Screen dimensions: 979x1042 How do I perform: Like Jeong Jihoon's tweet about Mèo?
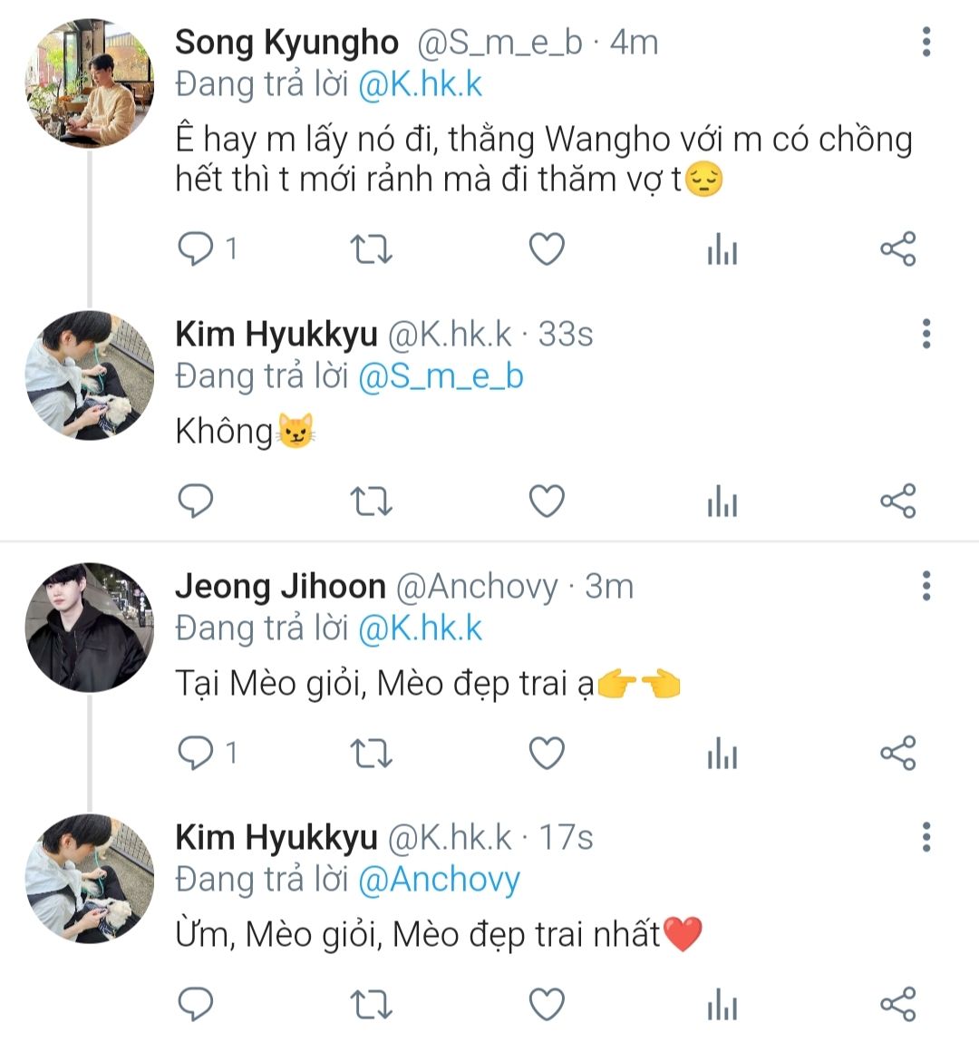(547, 753)
